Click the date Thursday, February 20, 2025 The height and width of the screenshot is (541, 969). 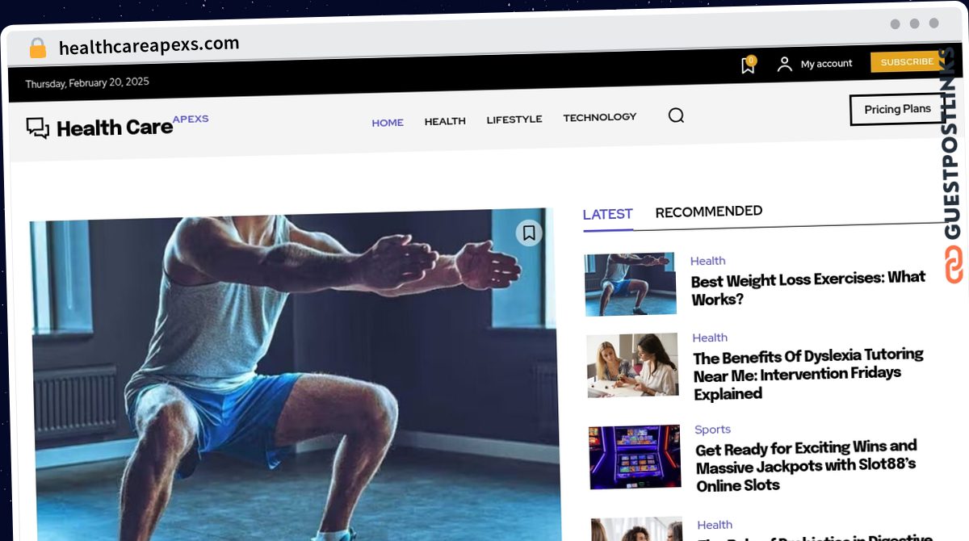pos(87,83)
